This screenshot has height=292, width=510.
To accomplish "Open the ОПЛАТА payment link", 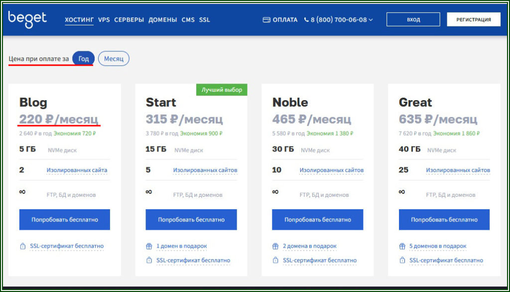I will pos(285,20).
